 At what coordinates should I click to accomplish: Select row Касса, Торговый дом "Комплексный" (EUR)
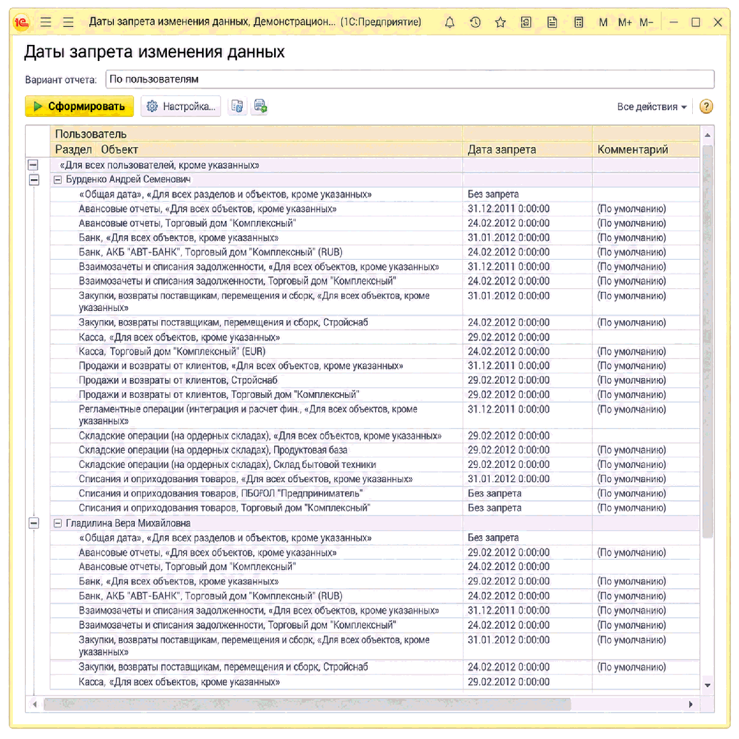coord(375,352)
